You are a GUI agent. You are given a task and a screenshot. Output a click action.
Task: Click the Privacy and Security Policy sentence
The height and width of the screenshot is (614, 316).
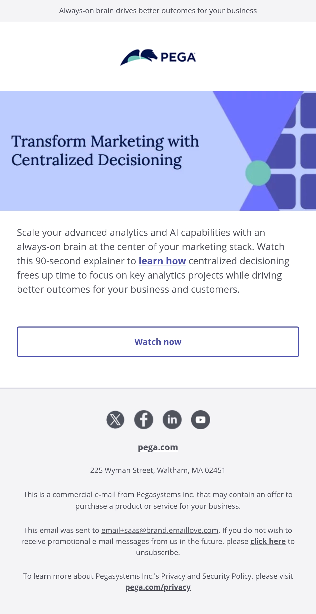(158, 582)
